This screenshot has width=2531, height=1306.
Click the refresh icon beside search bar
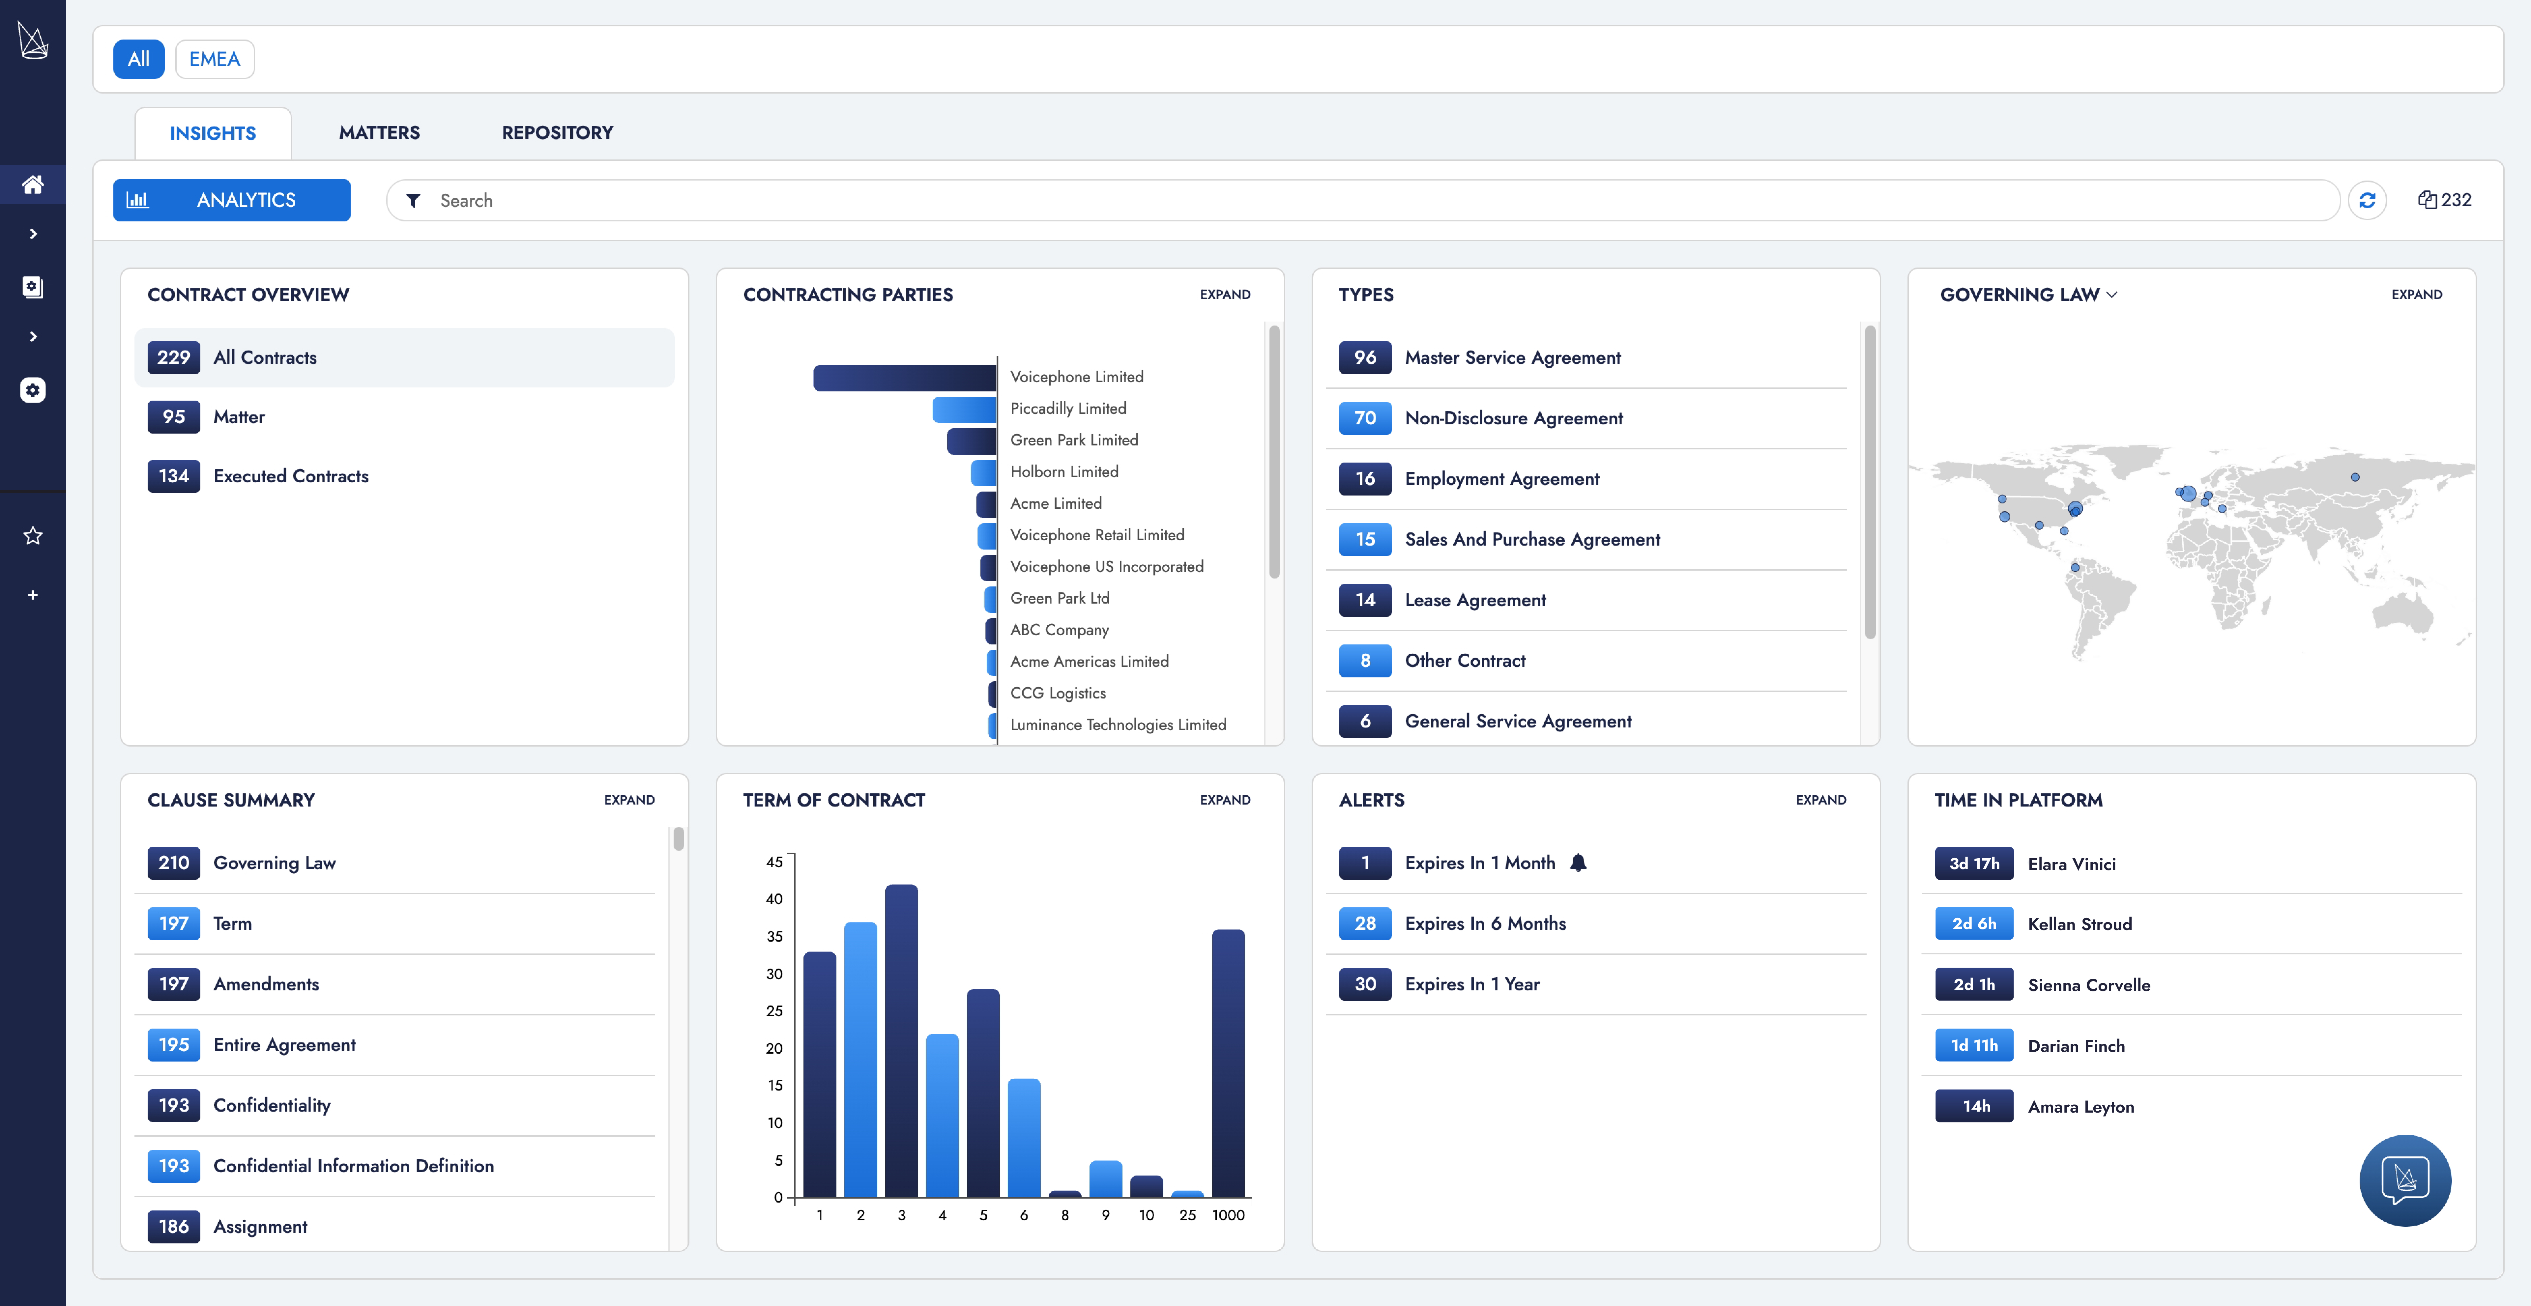(x=2367, y=200)
